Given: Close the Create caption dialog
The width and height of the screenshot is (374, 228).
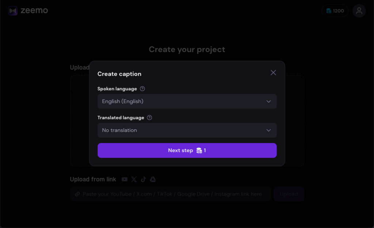Looking at the screenshot, I should coord(273,72).
